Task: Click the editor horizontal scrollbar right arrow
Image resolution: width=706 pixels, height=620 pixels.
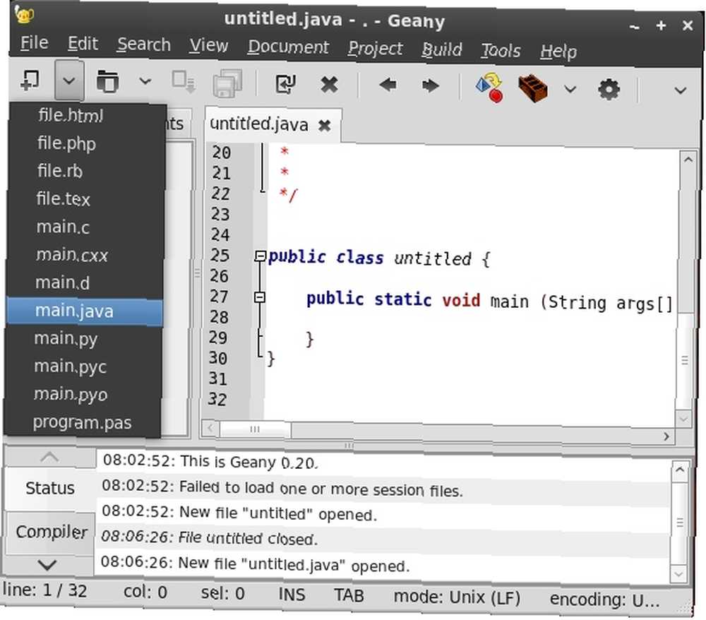Action: (666, 436)
